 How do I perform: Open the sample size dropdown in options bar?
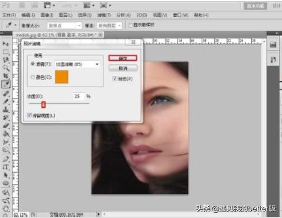[64, 25]
